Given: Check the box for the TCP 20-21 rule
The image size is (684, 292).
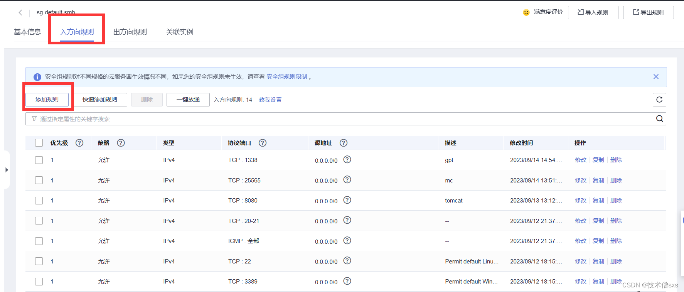Looking at the screenshot, I should [x=39, y=221].
